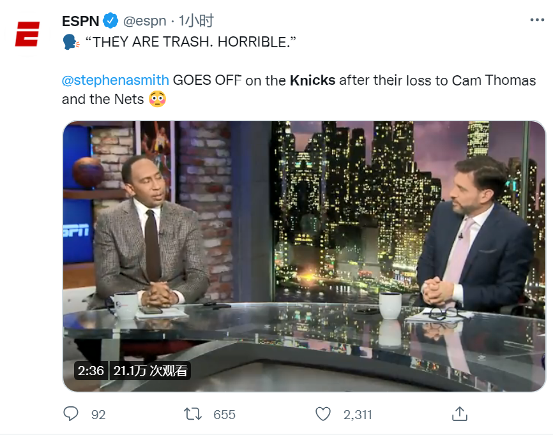Click the ESPN display name
Viewport: 553px width, 435px height.
[x=80, y=21]
